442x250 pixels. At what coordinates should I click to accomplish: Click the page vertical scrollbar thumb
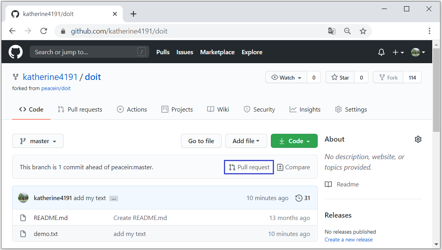[x=437, y=90]
